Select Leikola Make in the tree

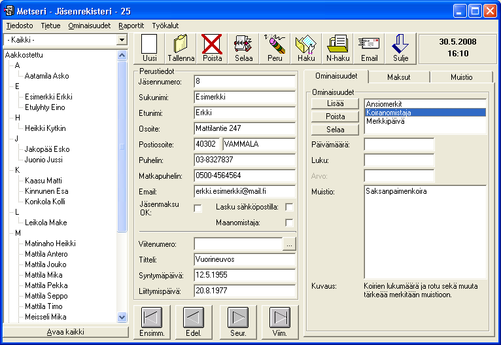pyautogui.click(x=46, y=223)
